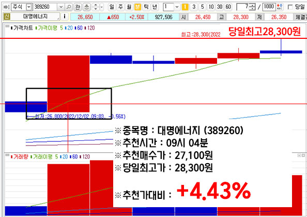Click the colored dots icon after 1000
The image size is (307, 217).
(280, 7)
